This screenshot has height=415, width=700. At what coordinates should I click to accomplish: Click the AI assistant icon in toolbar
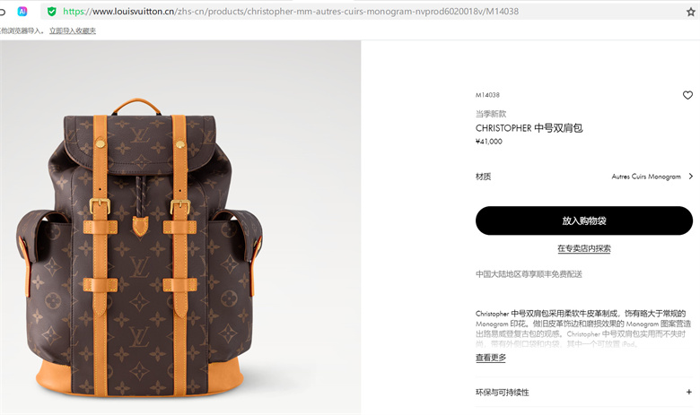pyautogui.click(x=22, y=12)
